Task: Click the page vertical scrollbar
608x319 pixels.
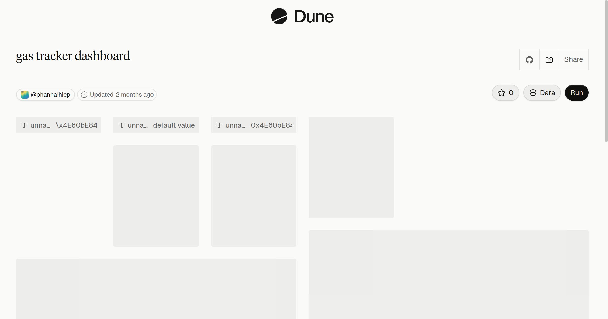Action: [x=606, y=71]
